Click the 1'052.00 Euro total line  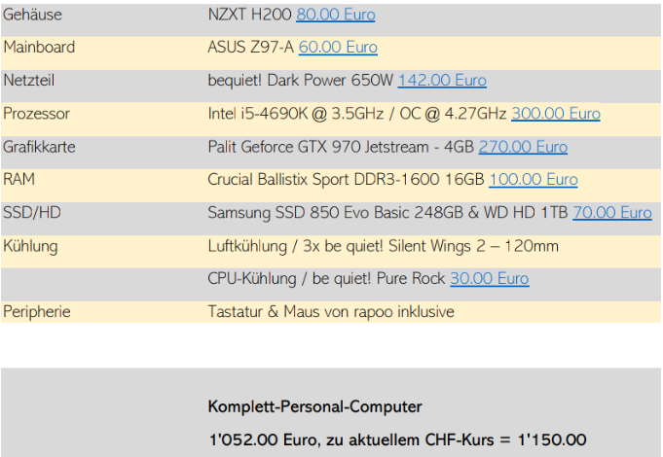[x=398, y=440]
